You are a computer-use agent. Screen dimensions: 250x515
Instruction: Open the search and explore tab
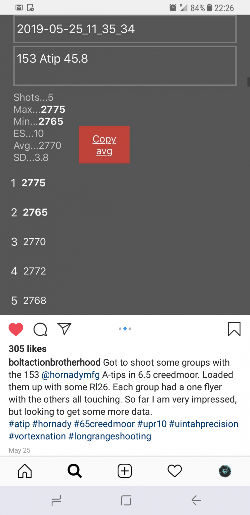(x=74, y=471)
